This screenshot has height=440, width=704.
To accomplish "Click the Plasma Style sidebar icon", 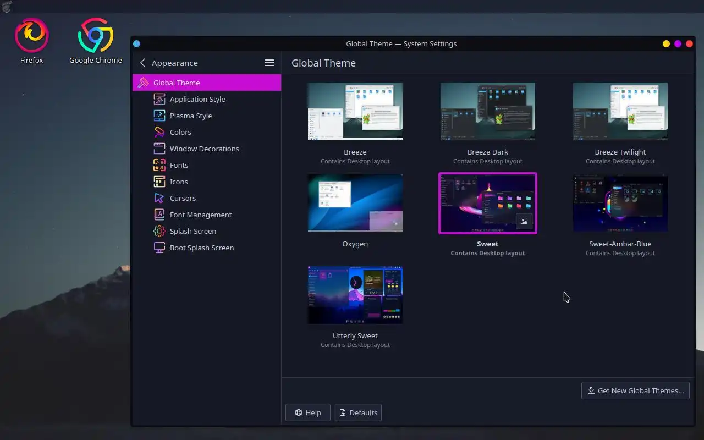I will coord(159,116).
